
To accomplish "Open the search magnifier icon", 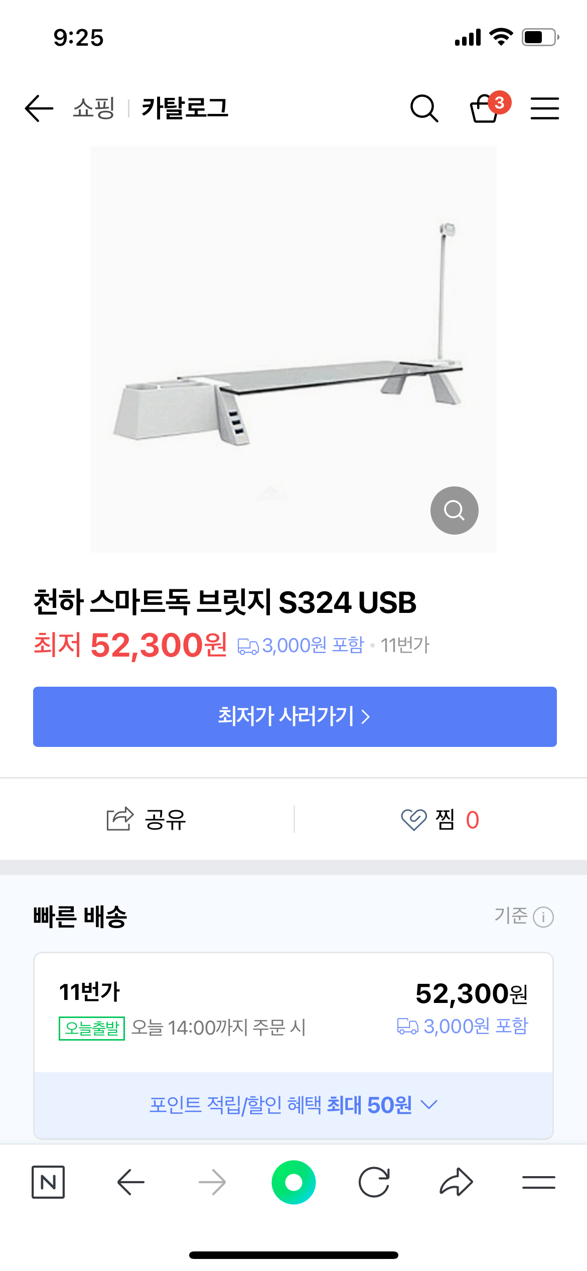I will (x=424, y=108).
